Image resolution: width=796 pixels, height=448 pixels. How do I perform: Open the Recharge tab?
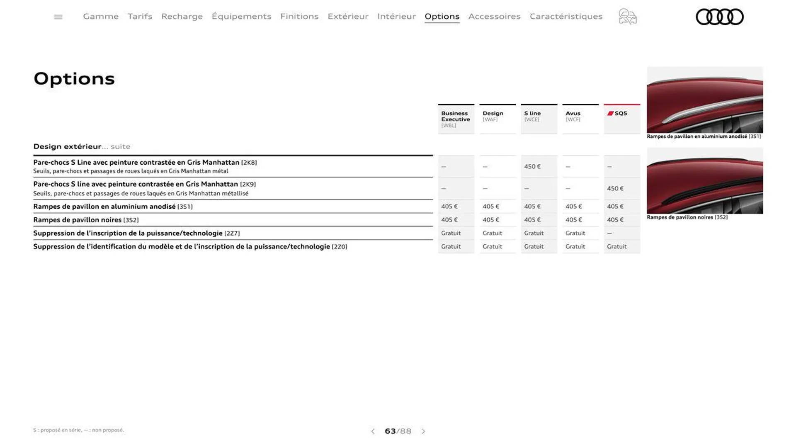(x=182, y=16)
